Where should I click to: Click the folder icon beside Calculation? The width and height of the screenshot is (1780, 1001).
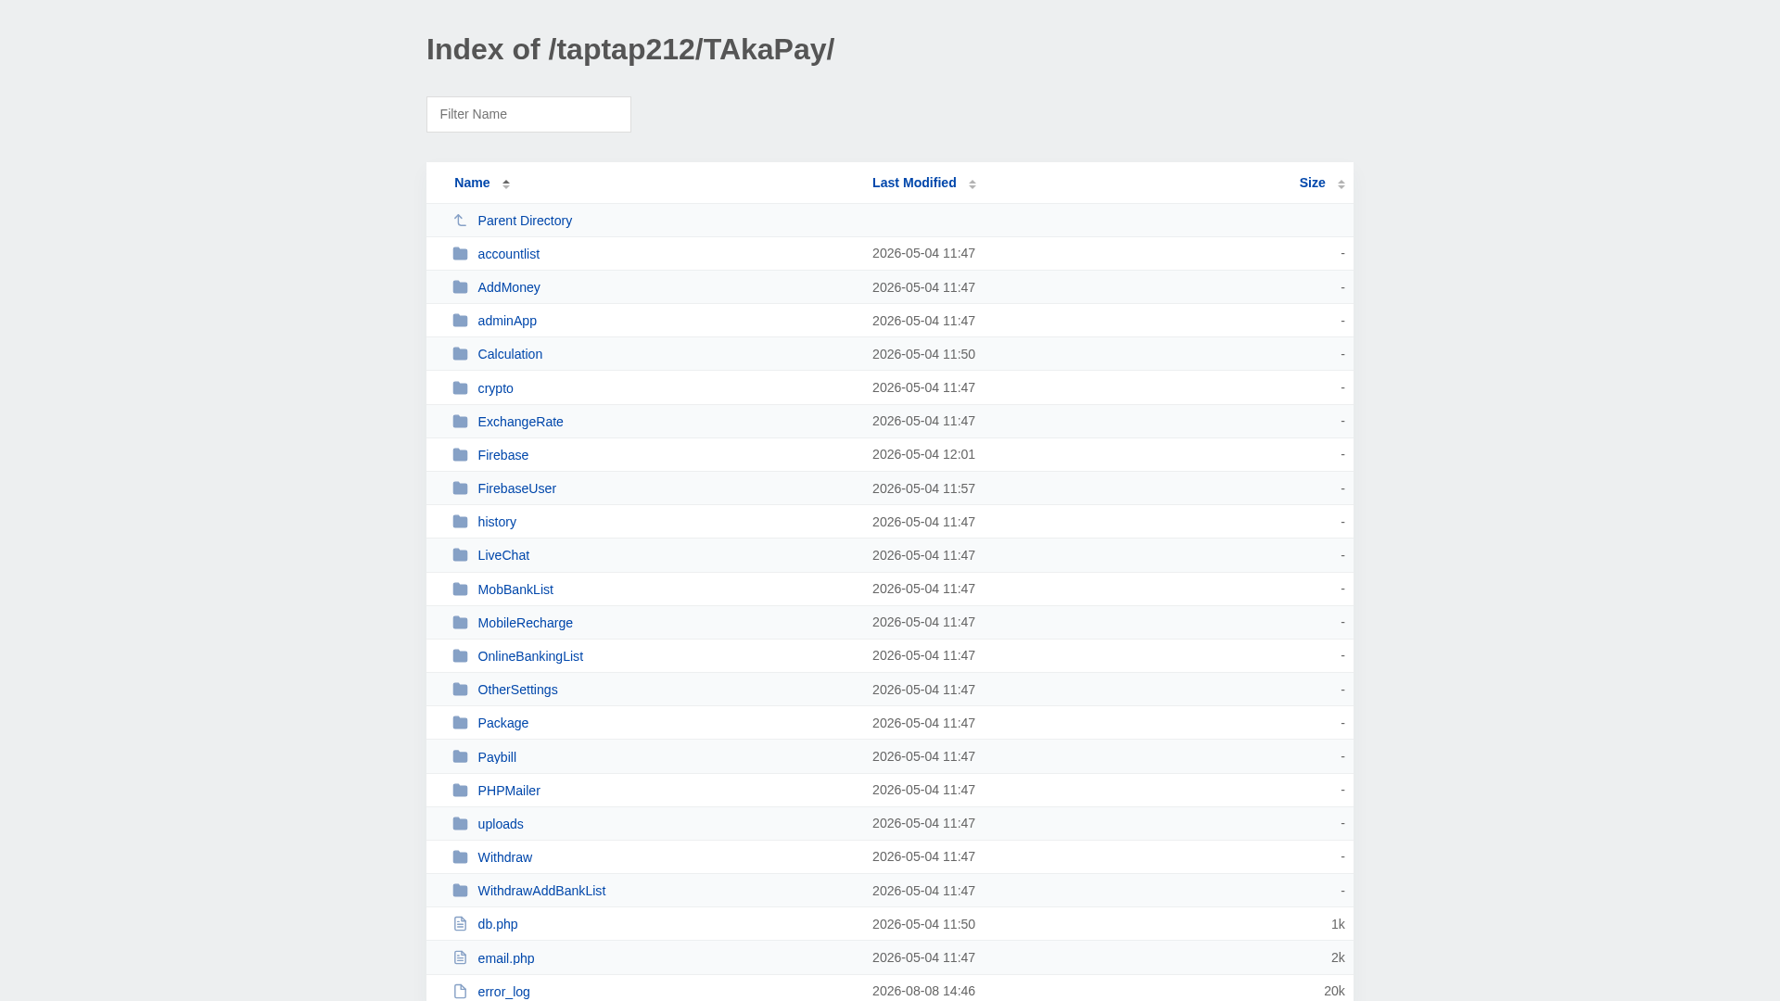(460, 354)
